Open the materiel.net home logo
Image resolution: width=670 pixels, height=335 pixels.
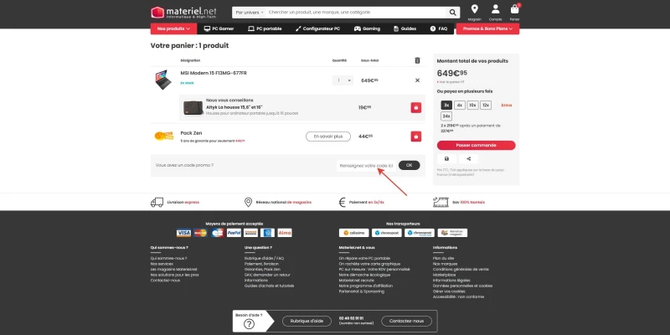coord(183,12)
